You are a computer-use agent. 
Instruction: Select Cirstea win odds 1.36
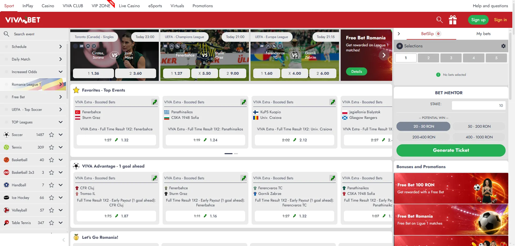[93, 73]
